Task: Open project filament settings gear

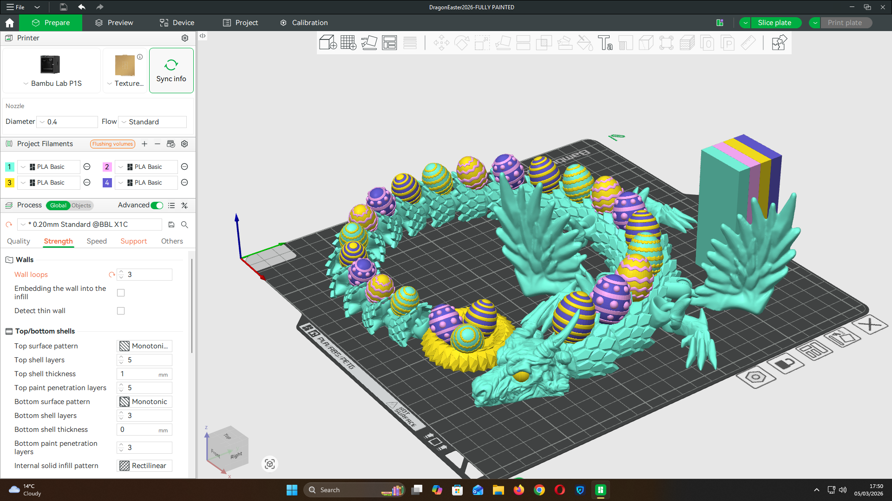Action: click(x=184, y=144)
